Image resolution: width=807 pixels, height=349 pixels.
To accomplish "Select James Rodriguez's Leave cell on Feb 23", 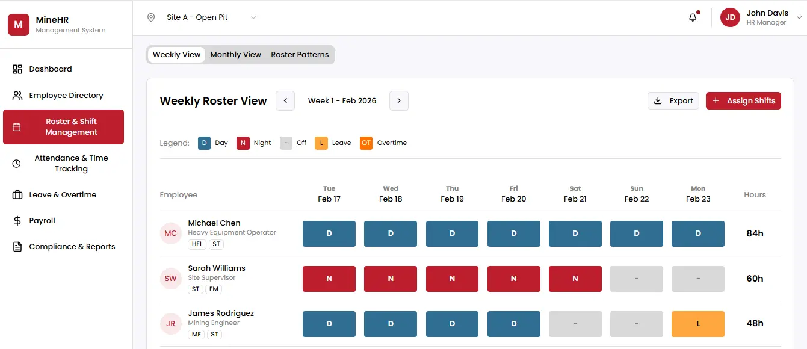I will 698,324.
